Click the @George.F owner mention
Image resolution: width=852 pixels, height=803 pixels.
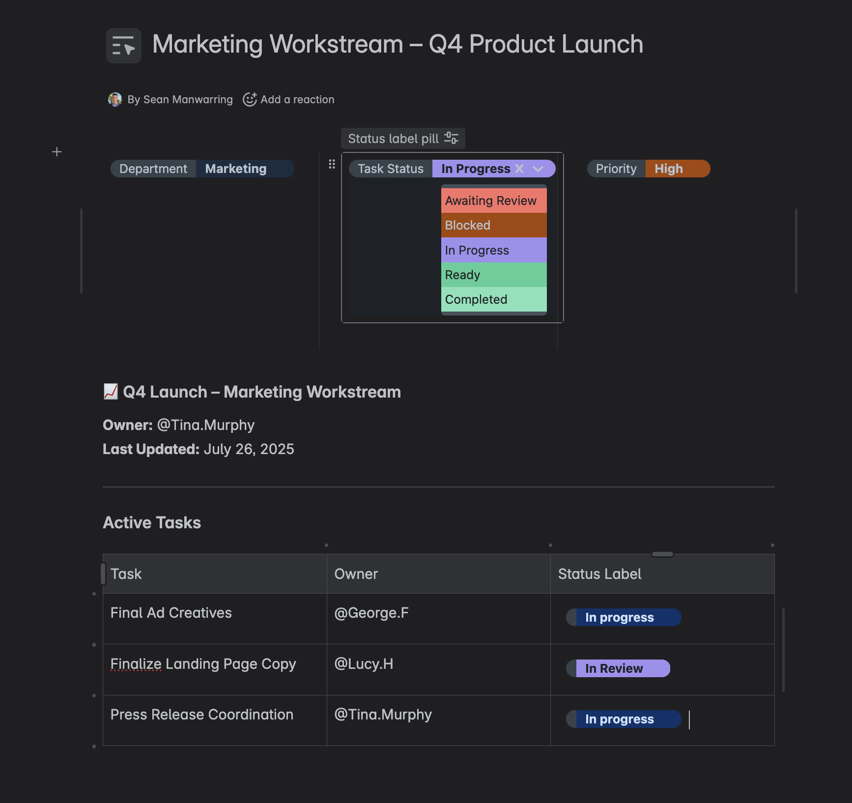pyautogui.click(x=371, y=613)
